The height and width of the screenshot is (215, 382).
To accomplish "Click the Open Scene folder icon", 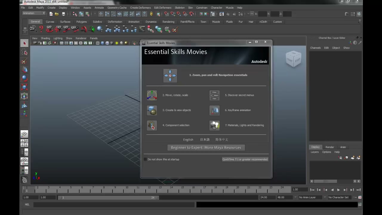I will [x=57, y=14].
